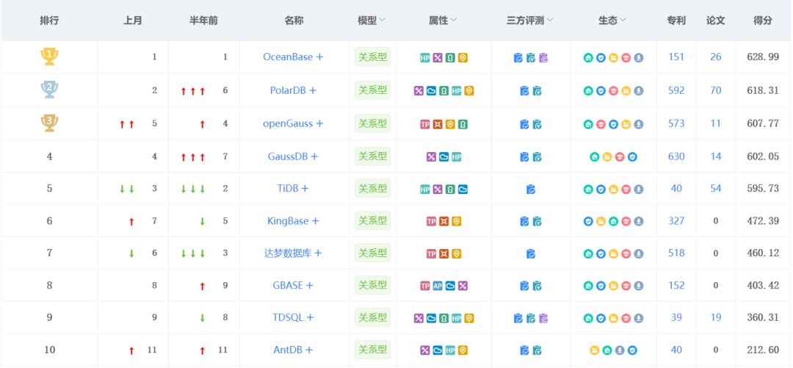Click the red graduation cap icon in openGauss row
Image resolution: width=793 pixels, height=368 pixels.
(601, 124)
